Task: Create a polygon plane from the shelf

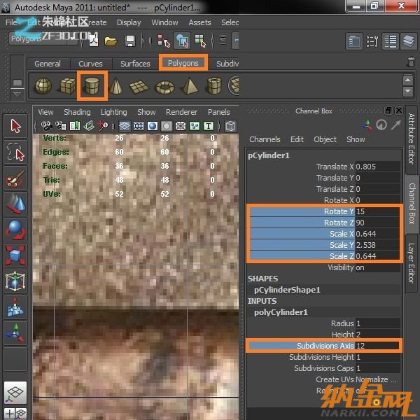Action: [x=139, y=86]
